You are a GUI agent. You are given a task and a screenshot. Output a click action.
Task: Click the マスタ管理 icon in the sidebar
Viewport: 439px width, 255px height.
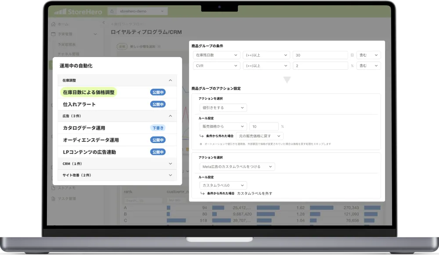[54, 199]
